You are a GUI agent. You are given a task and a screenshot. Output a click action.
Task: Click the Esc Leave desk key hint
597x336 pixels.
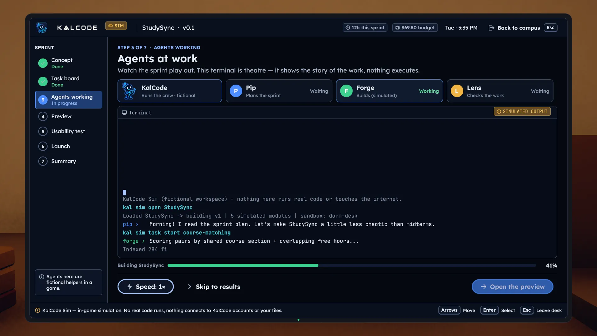point(527,310)
